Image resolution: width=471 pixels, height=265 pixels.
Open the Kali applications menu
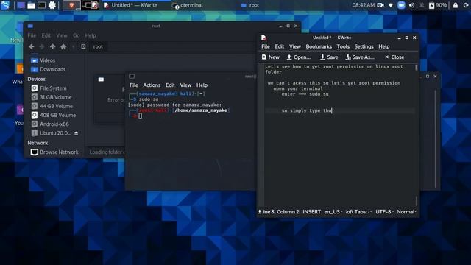pos(5,5)
